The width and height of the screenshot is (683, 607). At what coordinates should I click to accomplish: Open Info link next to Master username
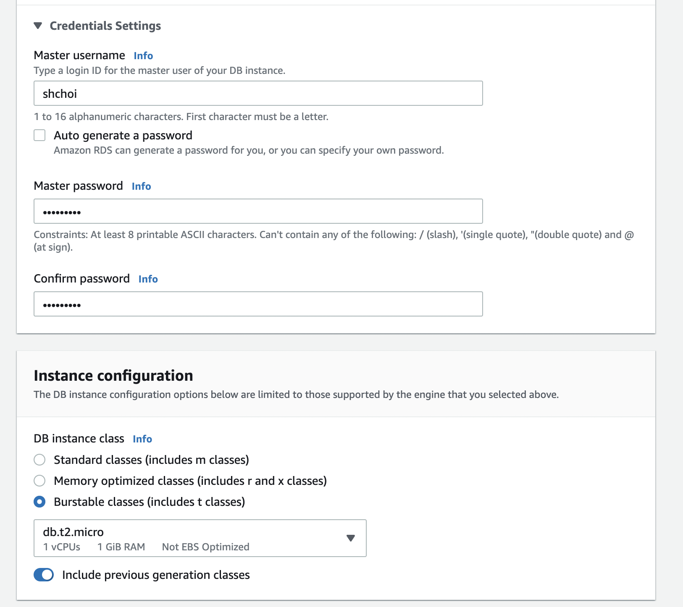(x=143, y=56)
